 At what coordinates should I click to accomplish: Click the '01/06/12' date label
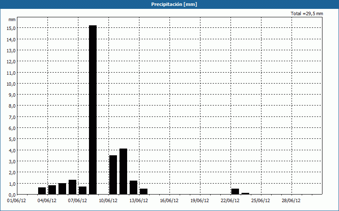[x=17, y=201]
